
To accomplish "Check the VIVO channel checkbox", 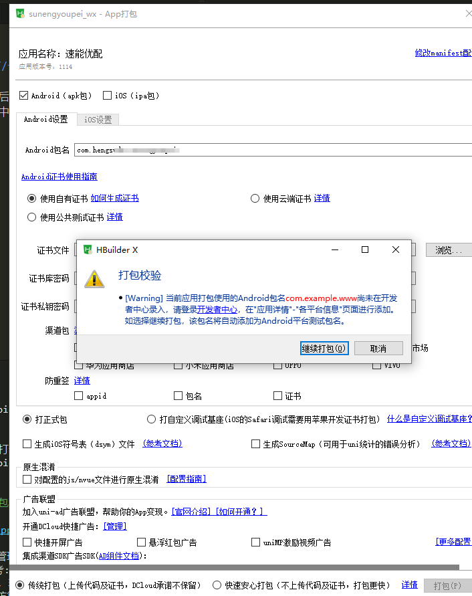I will [376, 366].
